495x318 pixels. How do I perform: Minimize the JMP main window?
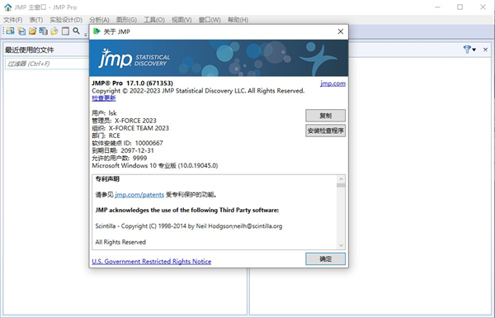coord(437,7)
